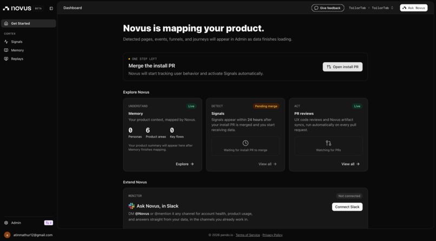
Task: Click the account email atinmathur12@gmail.com
Action: click(x=33, y=235)
